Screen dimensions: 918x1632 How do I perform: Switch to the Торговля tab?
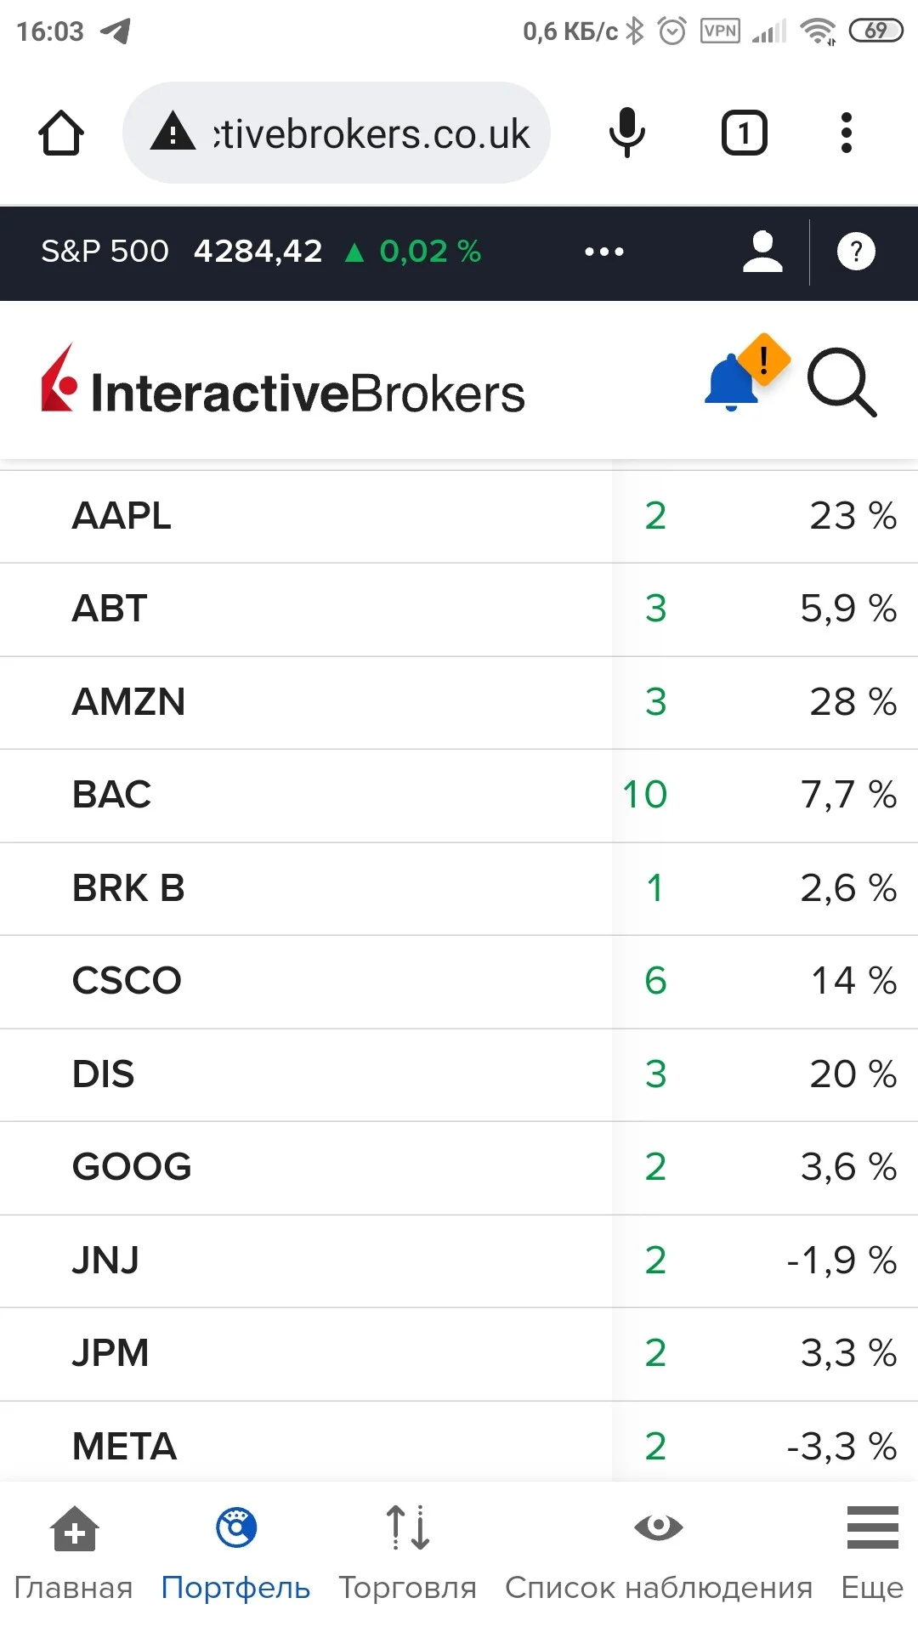[x=408, y=1553]
